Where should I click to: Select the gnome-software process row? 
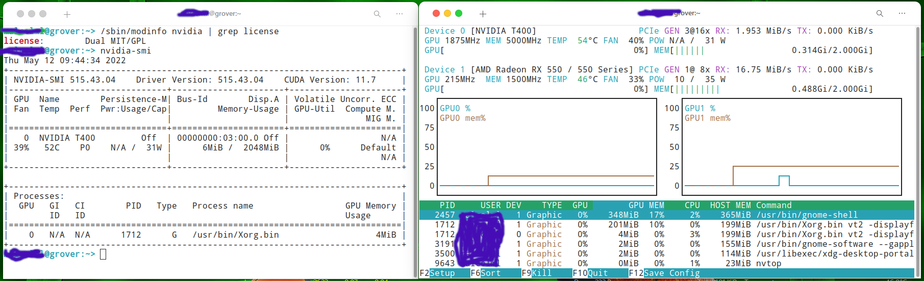point(667,244)
